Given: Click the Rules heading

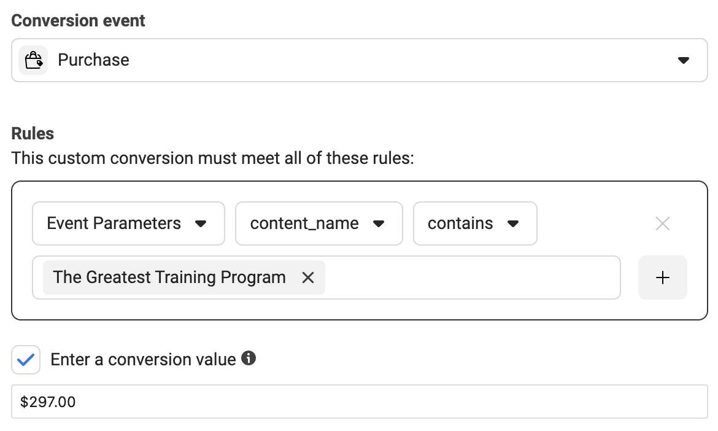Looking at the screenshot, I should [33, 134].
